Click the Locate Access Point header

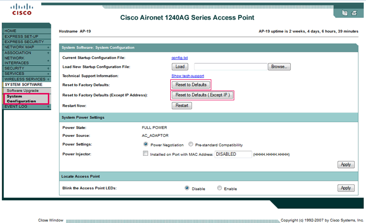[x=81, y=176]
